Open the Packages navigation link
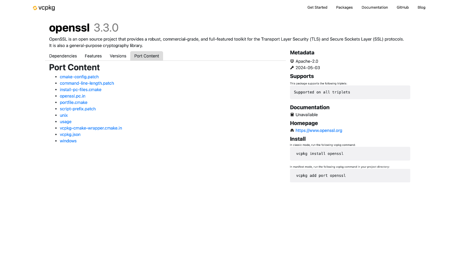 pyautogui.click(x=344, y=7)
